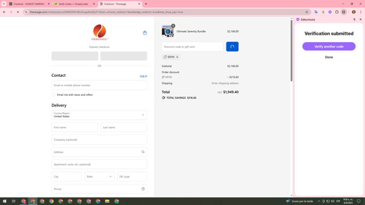Remove the ERYN discount code tag
This screenshot has height=205, width=365.
[x=177, y=57]
